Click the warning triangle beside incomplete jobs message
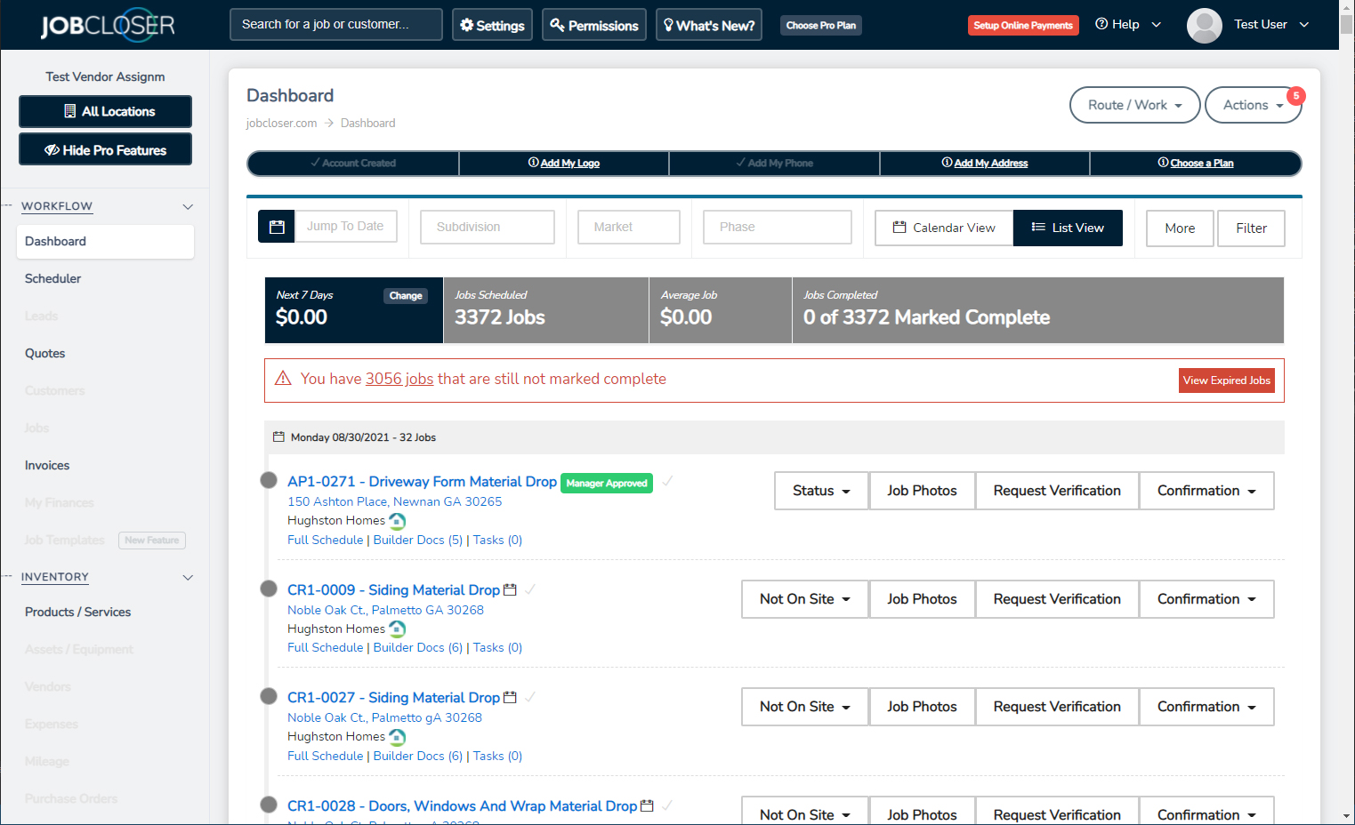Image resolution: width=1355 pixels, height=825 pixels. click(x=282, y=378)
